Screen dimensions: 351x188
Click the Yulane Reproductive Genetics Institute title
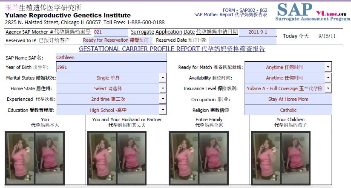[x=68, y=15]
